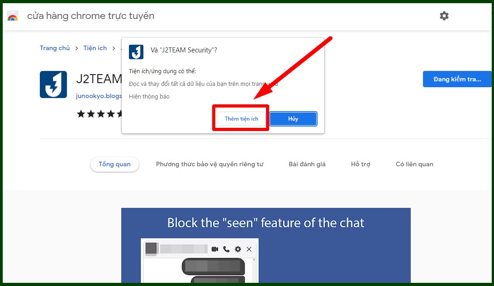
Task: Click the blurred contact avatar in chat preview
Action: (151, 249)
